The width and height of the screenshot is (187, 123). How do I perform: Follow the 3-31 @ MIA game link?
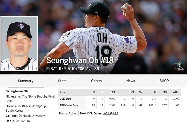coord(111,113)
